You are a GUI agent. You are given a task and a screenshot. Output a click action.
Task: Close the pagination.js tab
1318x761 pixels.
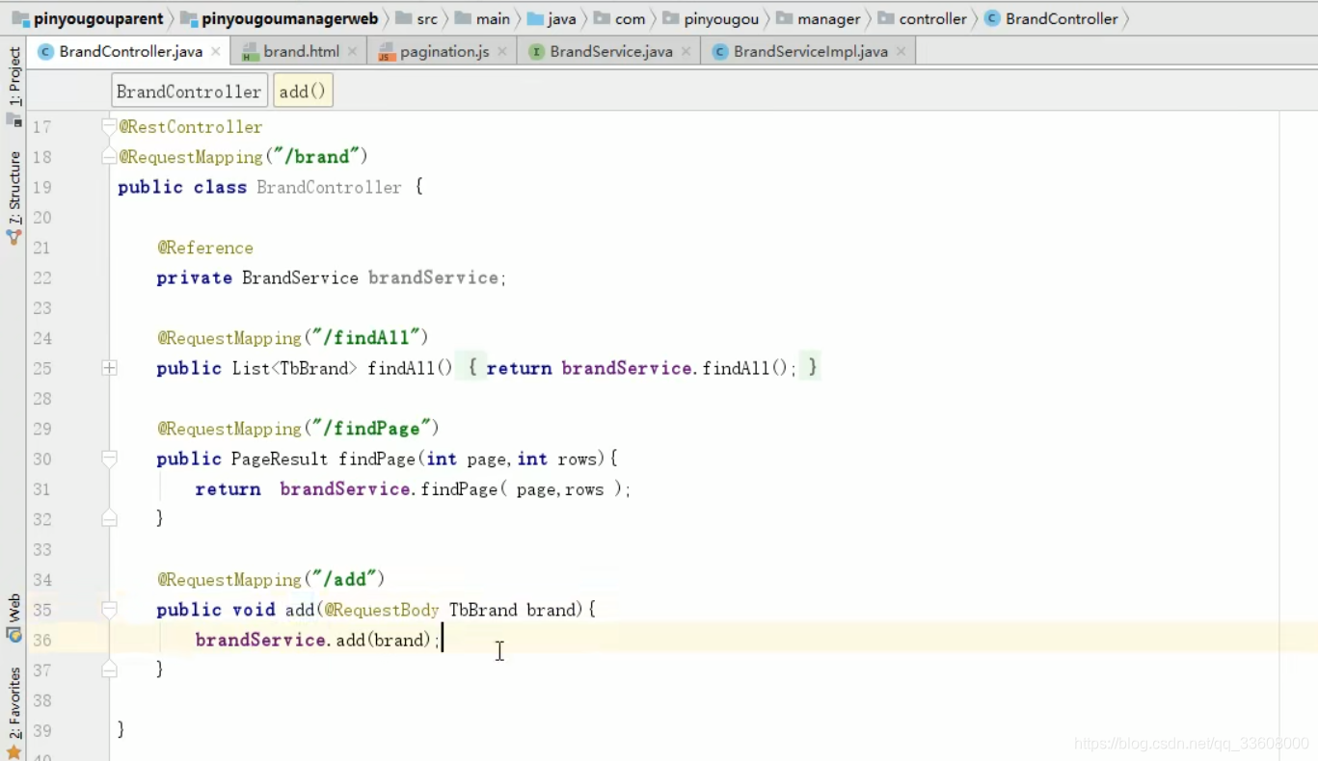(x=502, y=52)
